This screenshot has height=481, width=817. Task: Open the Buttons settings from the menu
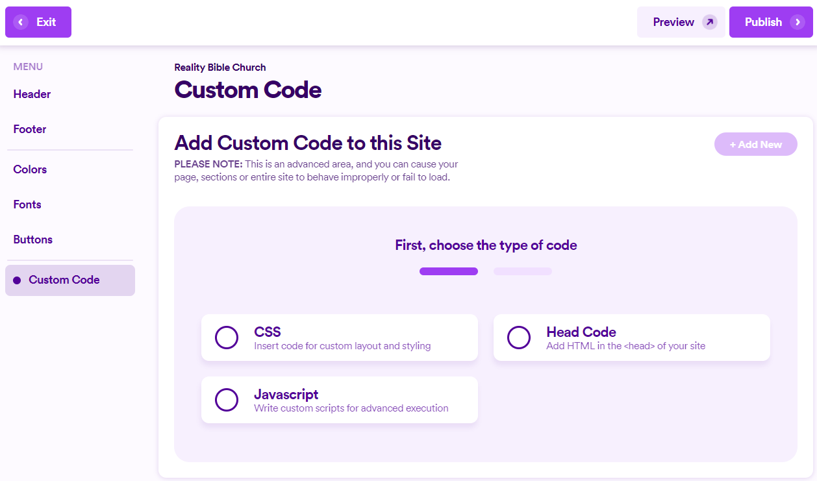tap(32, 240)
